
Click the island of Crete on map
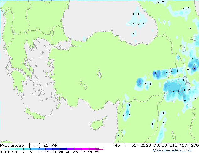[35, 114]
